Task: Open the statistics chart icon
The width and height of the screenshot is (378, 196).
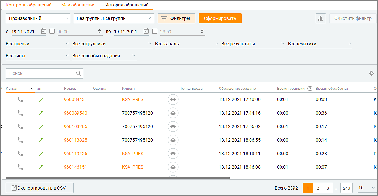Action: [321, 18]
